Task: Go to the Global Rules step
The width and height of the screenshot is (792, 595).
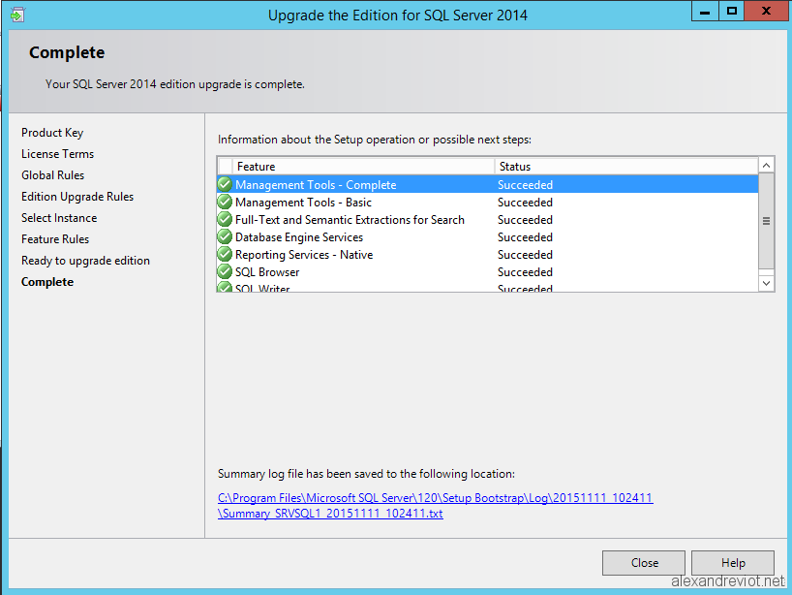Action: coord(52,174)
